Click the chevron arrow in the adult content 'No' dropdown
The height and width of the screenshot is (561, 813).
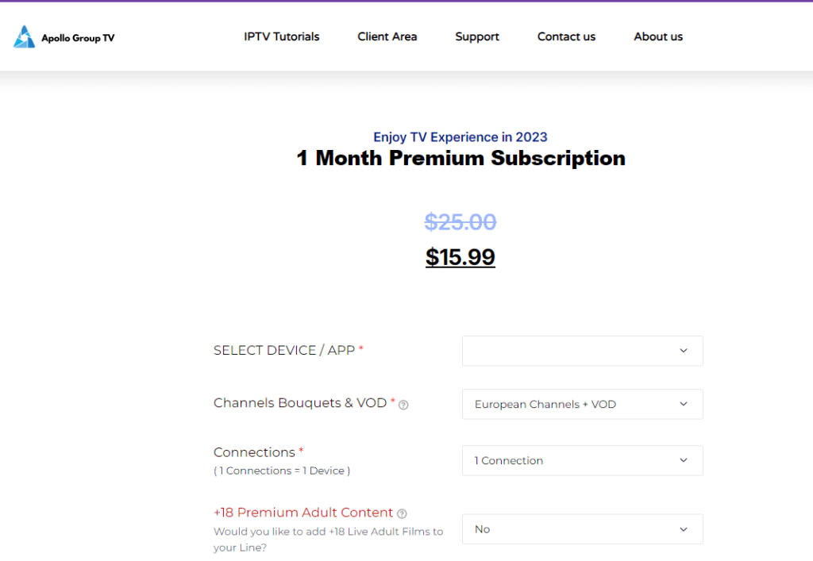pyautogui.click(x=683, y=529)
